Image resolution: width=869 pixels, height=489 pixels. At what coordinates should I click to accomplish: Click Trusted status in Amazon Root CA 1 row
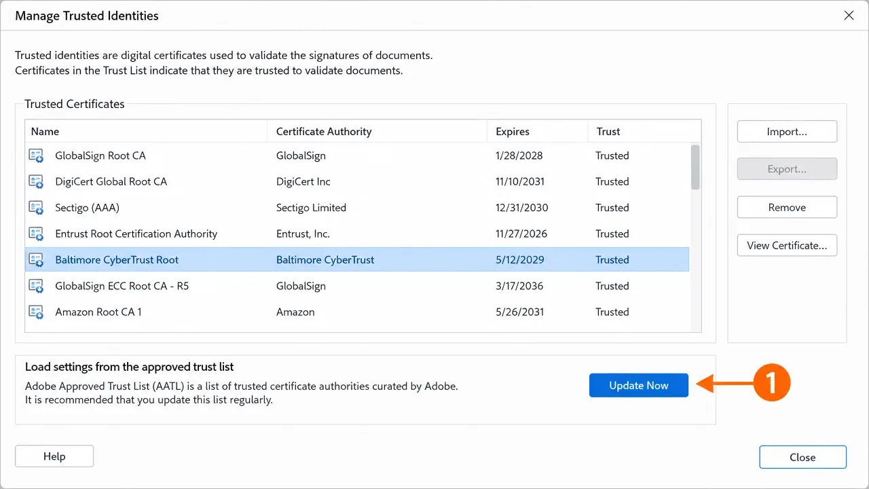click(x=612, y=312)
